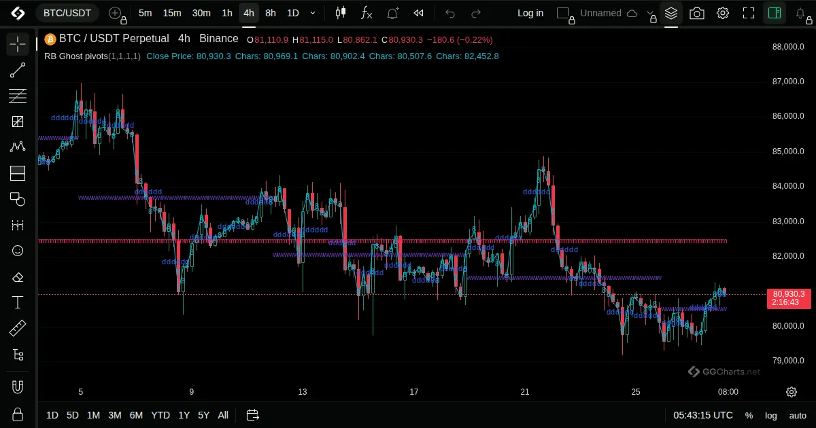Select the layout rectangle icon

pos(564,13)
